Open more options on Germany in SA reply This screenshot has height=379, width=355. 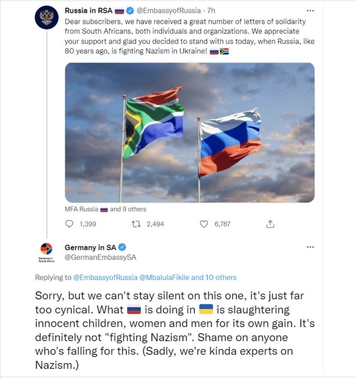pos(310,247)
